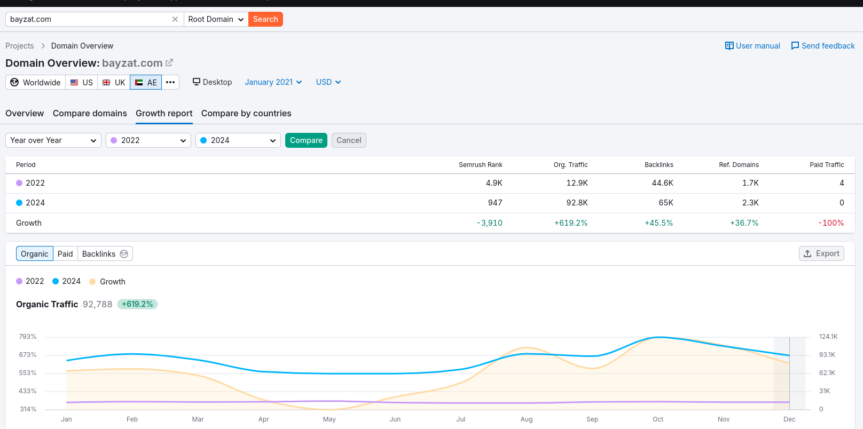Click the Export upload icon
863x429 pixels.
click(807, 253)
